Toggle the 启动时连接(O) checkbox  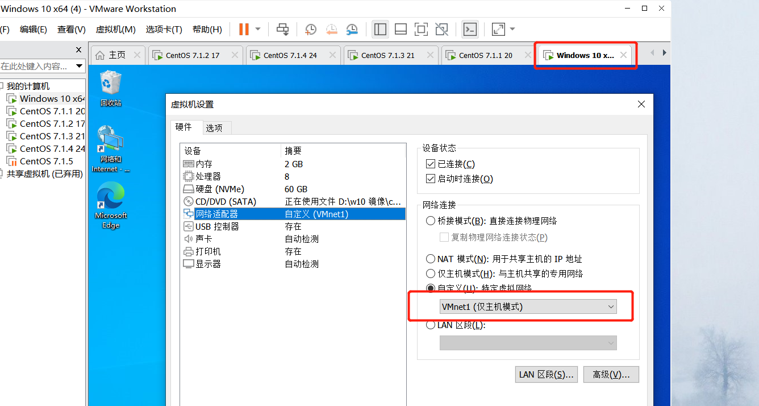click(x=431, y=179)
